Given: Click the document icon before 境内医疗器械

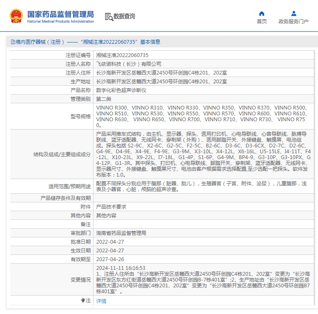Looking at the screenshot, I should pyautogui.click(x=13, y=42).
